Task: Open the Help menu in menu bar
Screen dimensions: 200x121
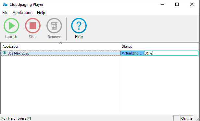Action: point(41,13)
